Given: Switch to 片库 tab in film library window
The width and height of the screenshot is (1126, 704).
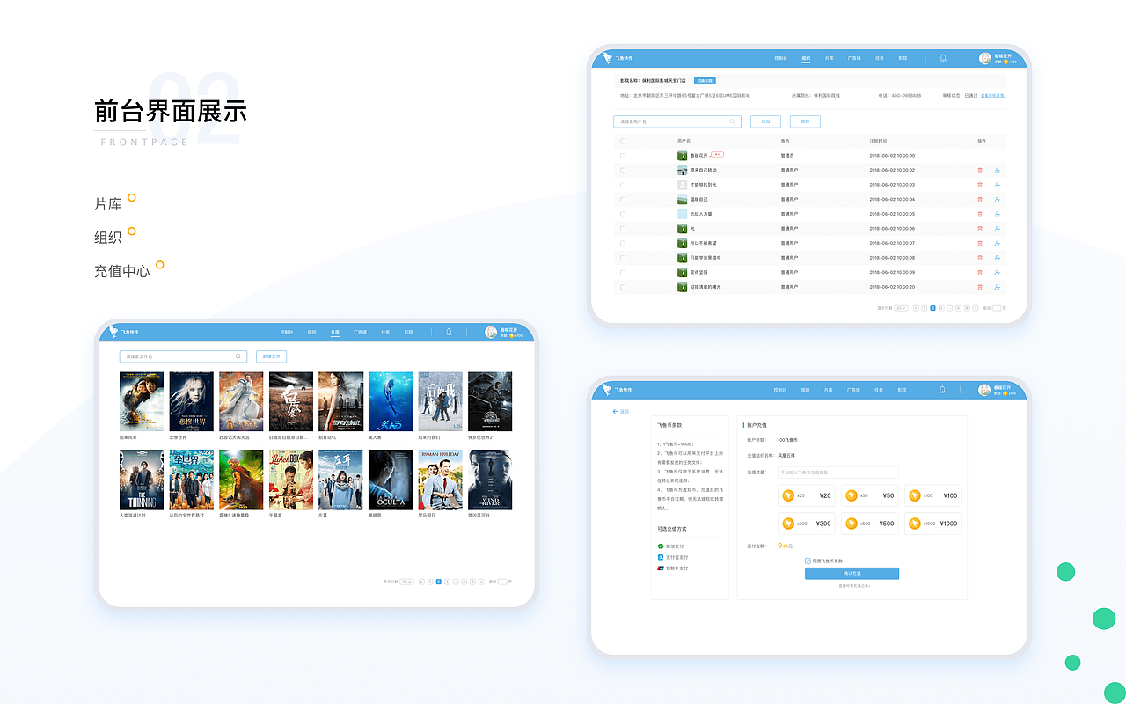Looking at the screenshot, I should [x=334, y=332].
